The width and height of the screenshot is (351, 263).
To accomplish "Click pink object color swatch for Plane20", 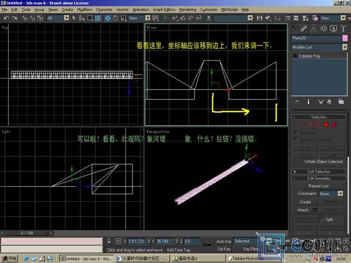I will pos(345,38).
